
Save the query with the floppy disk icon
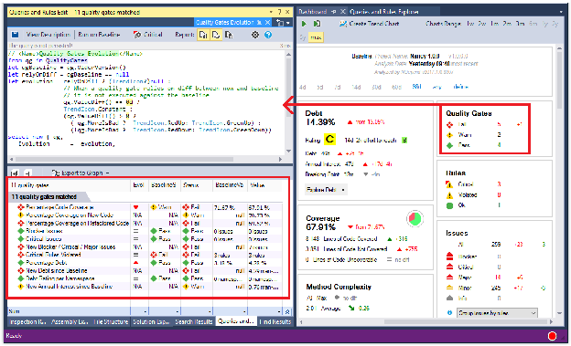click(x=15, y=35)
